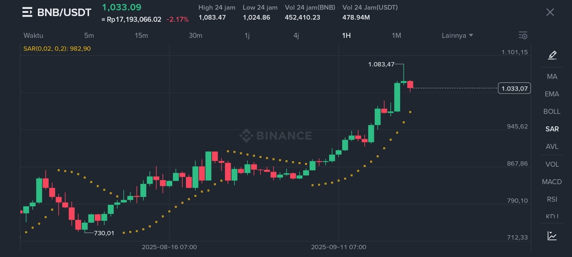Image resolution: width=572 pixels, height=257 pixels.
Task: Switch to the 4j timeframe
Action: click(296, 35)
